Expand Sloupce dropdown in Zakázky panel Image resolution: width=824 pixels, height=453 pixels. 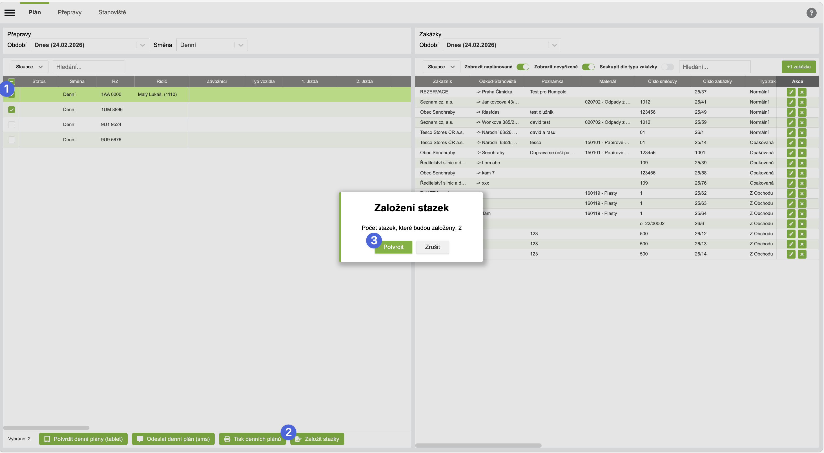click(x=441, y=67)
